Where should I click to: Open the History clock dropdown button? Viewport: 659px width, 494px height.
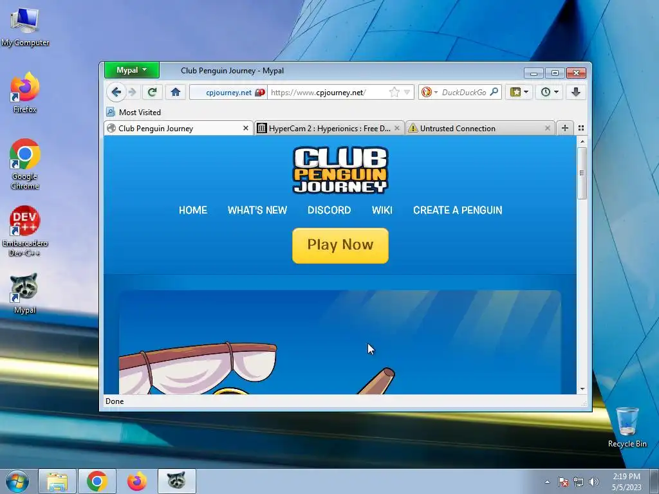[x=550, y=92]
